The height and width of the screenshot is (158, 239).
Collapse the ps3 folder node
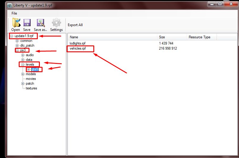17,50
